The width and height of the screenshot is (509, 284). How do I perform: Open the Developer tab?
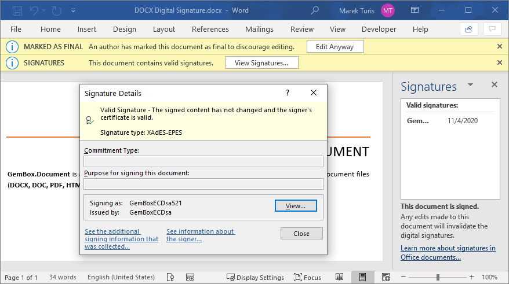tap(379, 29)
